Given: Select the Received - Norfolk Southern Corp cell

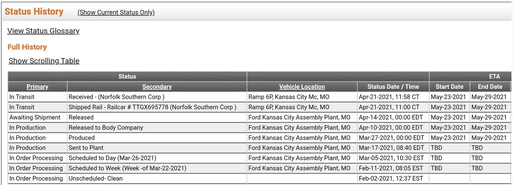Looking at the screenshot, I should (x=116, y=97).
